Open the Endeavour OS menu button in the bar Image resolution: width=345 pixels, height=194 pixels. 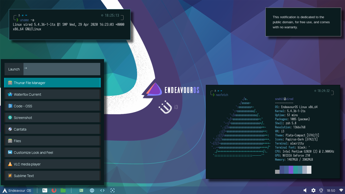tap(17, 190)
